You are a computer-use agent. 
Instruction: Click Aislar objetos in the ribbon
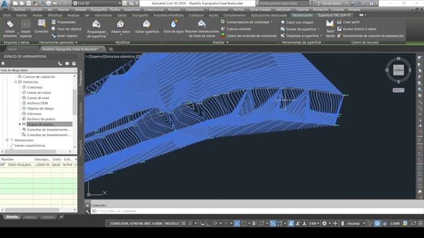tap(65, 36)
